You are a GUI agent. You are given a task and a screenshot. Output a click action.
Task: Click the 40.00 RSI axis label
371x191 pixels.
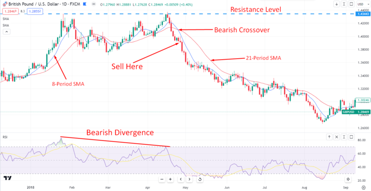pyautogui.click(x=362, y=167)
